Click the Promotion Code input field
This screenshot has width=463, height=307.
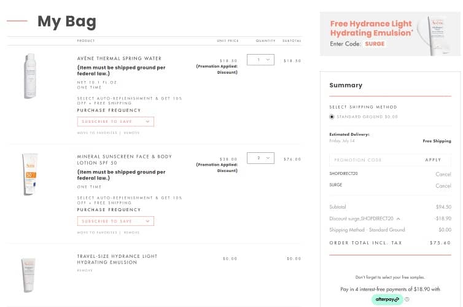tap(372, 160)
